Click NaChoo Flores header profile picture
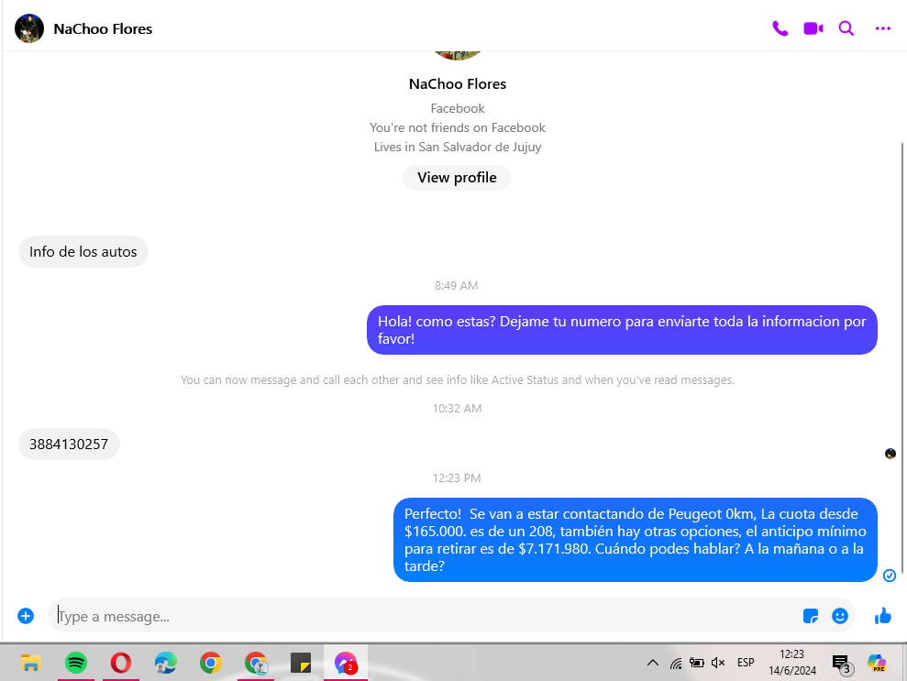Screen dimensions: 907x681 pyautogui.click(x=29, y=28)
